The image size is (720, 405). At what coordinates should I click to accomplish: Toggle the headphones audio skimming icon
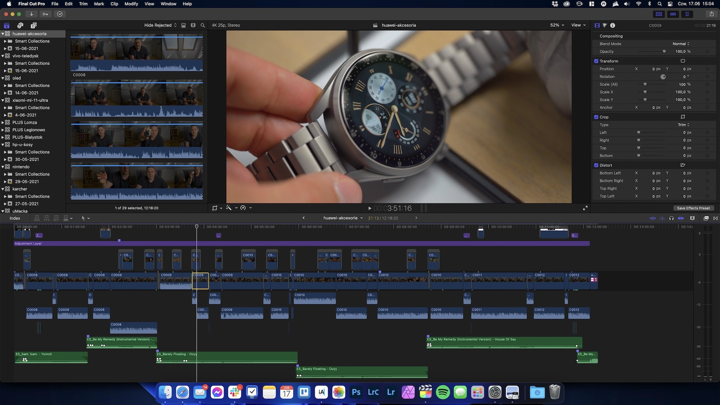click(671, 218)
